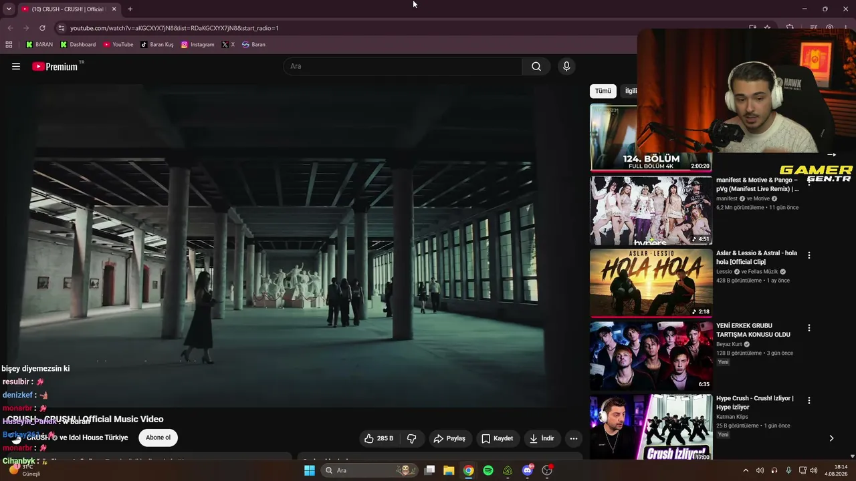Click the tray headphones icon
The height and width of the screenshot is (481, 856).
point(774,470)
